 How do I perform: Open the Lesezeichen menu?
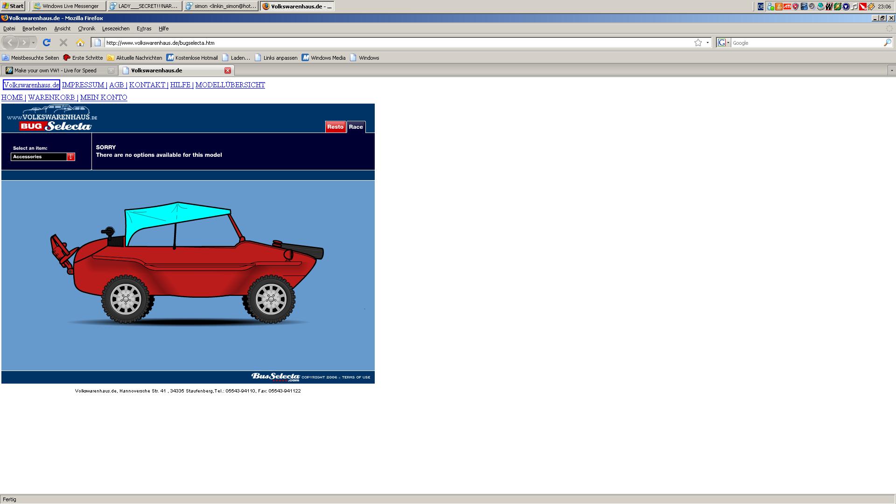(x=115, y=28)
